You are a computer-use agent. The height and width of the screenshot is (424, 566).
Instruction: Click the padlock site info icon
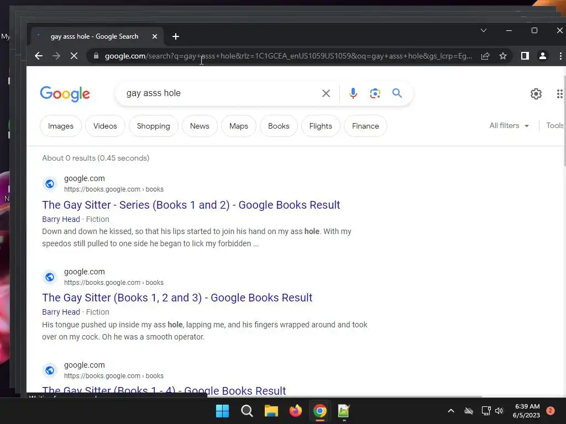point(96,56)
